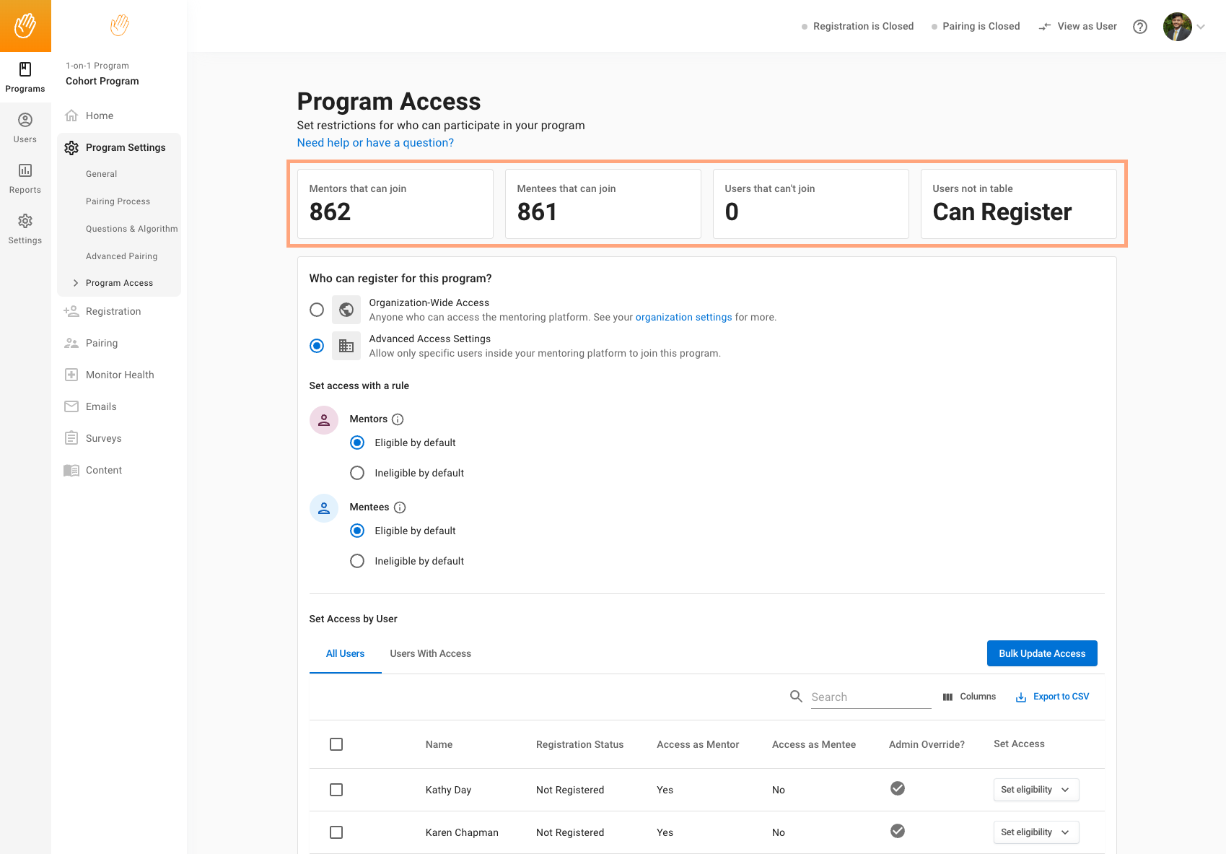The image size is (1226, 854).
Task: Click the Registration add-person icon
Action: (71, 311)
